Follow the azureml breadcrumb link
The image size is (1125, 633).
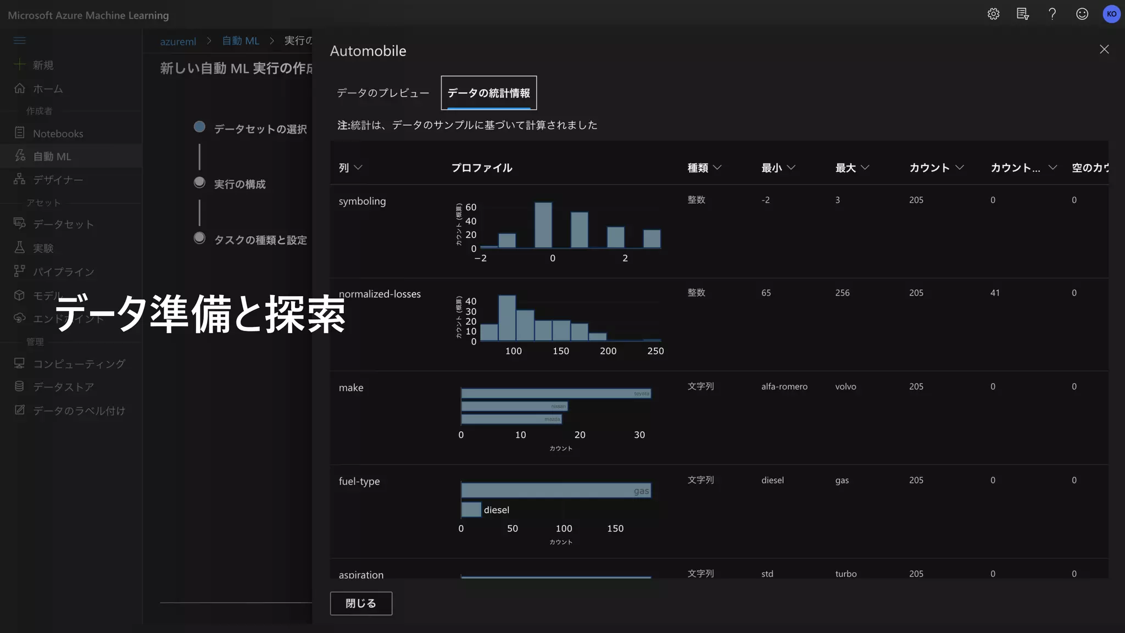[x=178, y=41]
